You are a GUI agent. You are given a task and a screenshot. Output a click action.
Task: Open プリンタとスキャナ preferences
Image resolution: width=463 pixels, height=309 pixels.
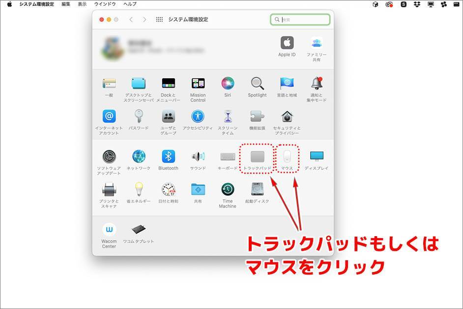pos(109,189)
